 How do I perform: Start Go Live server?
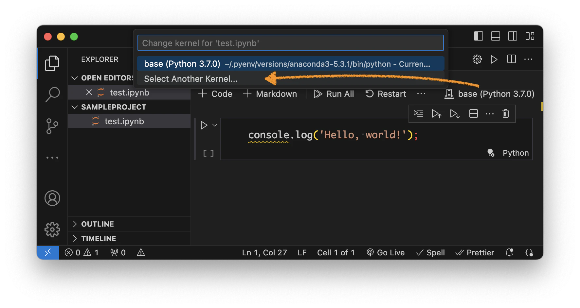click(x=386, y=252)
